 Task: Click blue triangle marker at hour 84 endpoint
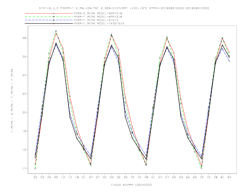point(229,61)
